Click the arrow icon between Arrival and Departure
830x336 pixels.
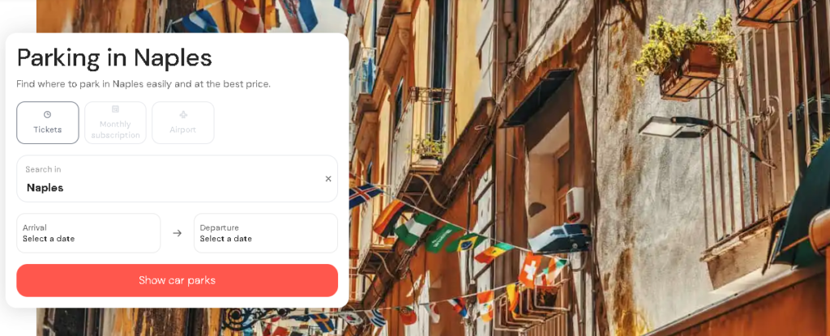coord(178,233)
